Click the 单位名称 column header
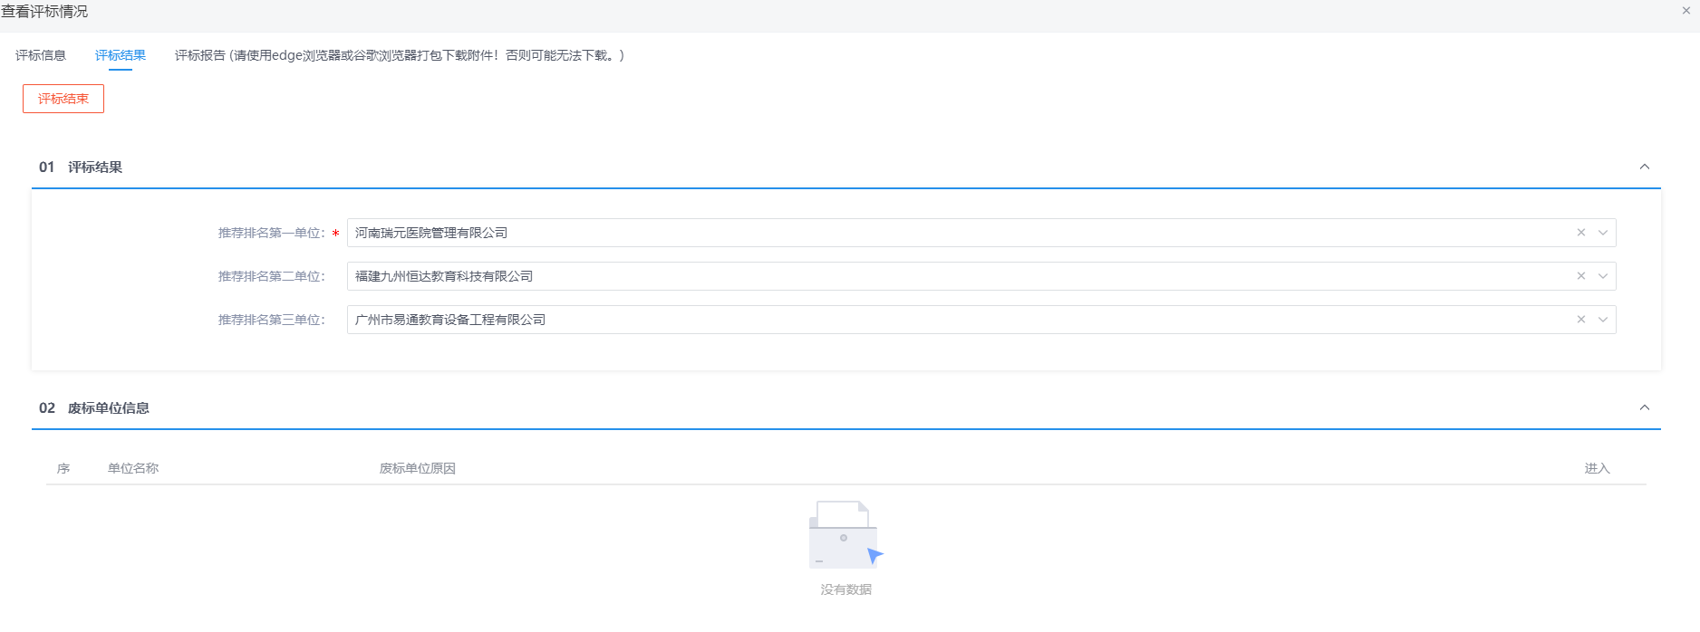1700x632 pixels. 133,468
